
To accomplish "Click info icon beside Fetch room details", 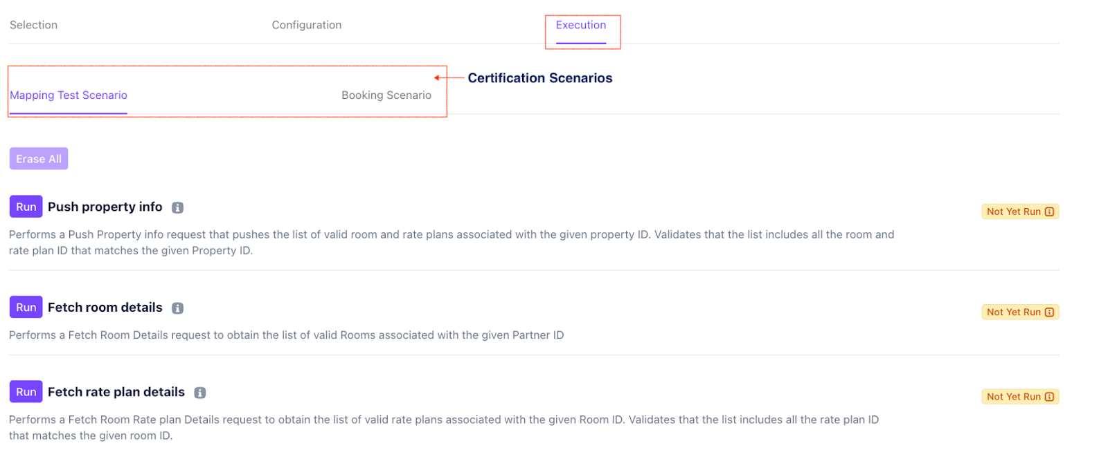I will [177, 308].
